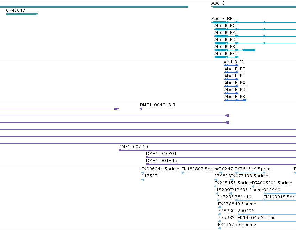Click the EK145045.5prime EST label
This screenshot has width=296, height=230.
(x=256, y=218)
